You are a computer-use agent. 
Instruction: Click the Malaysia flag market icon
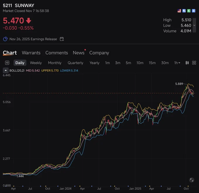click(179, 11)
